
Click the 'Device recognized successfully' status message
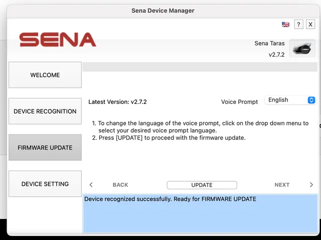click(x=170, y=199)
